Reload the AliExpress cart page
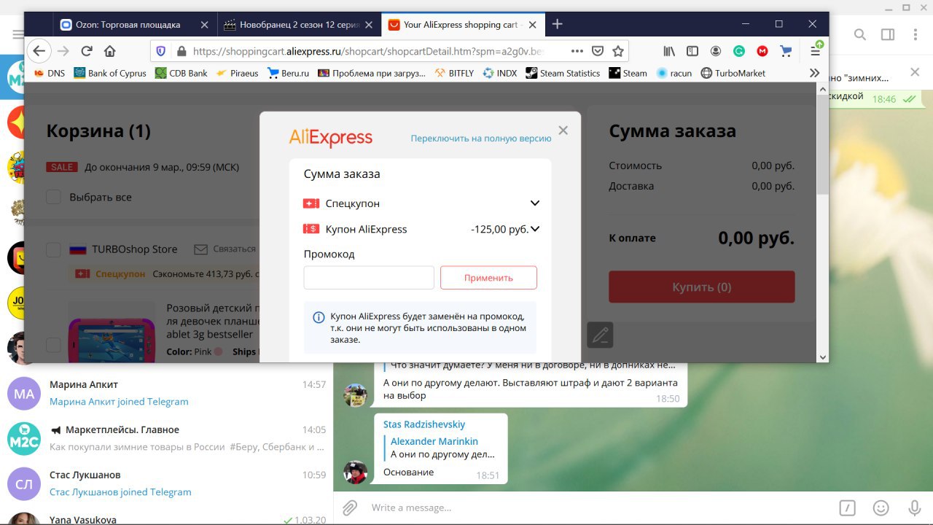The height and width of the screenshot is (525, 933). (87, 51)
